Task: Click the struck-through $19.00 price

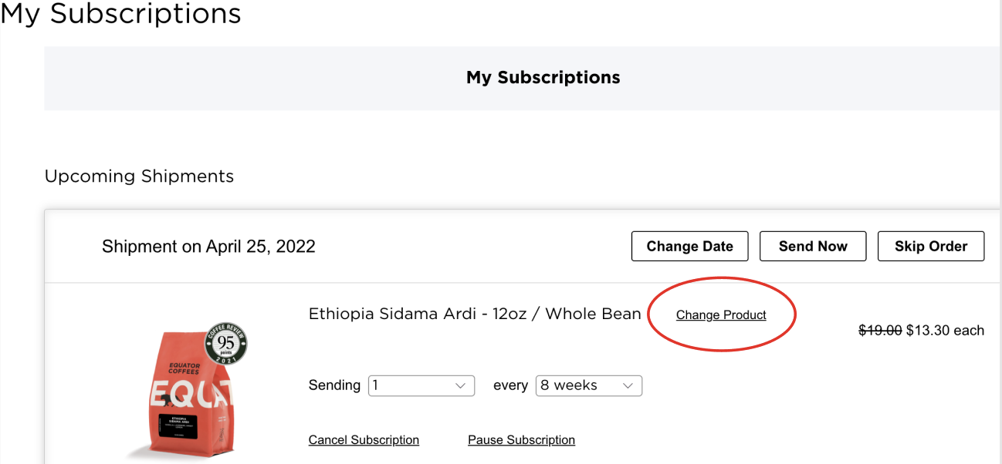Action: click(880, 331)
